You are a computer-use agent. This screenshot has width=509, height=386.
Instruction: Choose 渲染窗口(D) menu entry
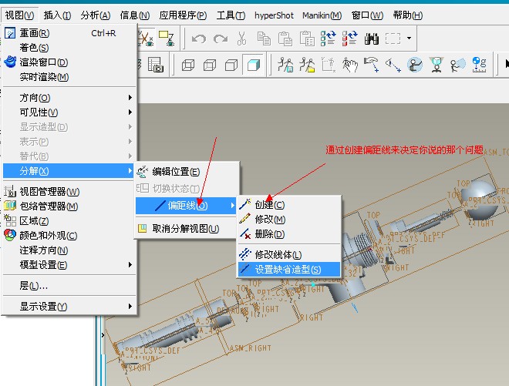(69, 62)
